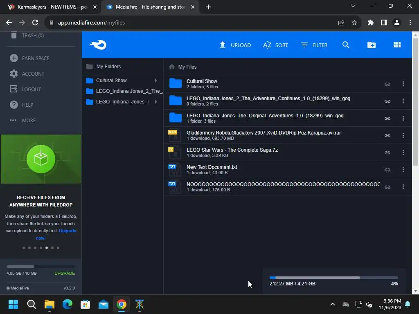Click the search magnifier icon
Image resolution: width=419 pixels, height=314 pixels.
coord(346,45)
